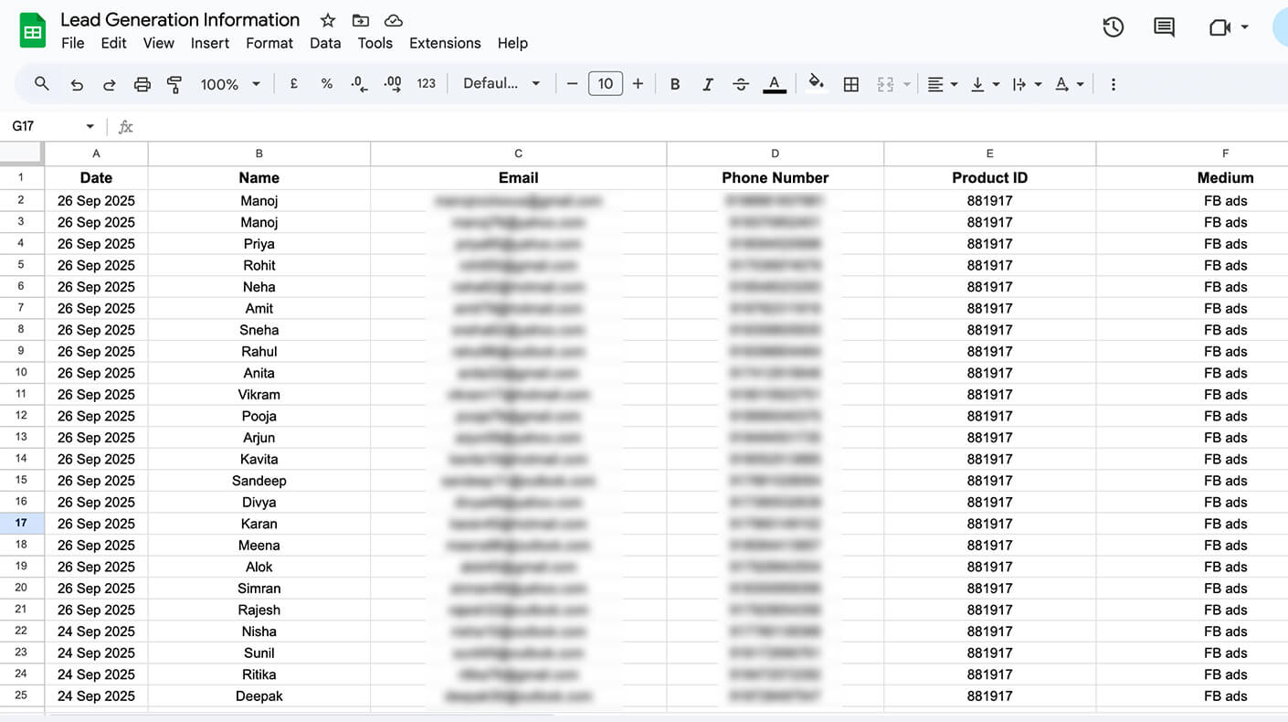
Task: Open the Default font dropdown
Action: (501, 84)
